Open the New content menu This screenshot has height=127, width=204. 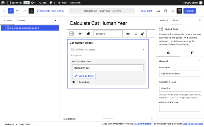62,3
